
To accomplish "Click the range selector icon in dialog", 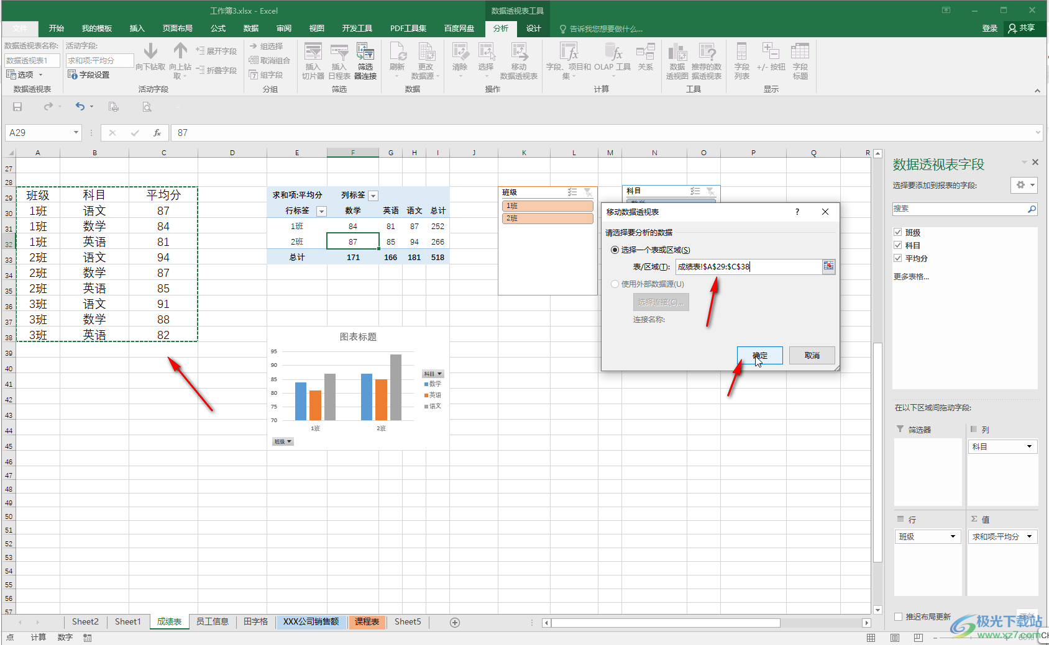I will click(828, 266).
